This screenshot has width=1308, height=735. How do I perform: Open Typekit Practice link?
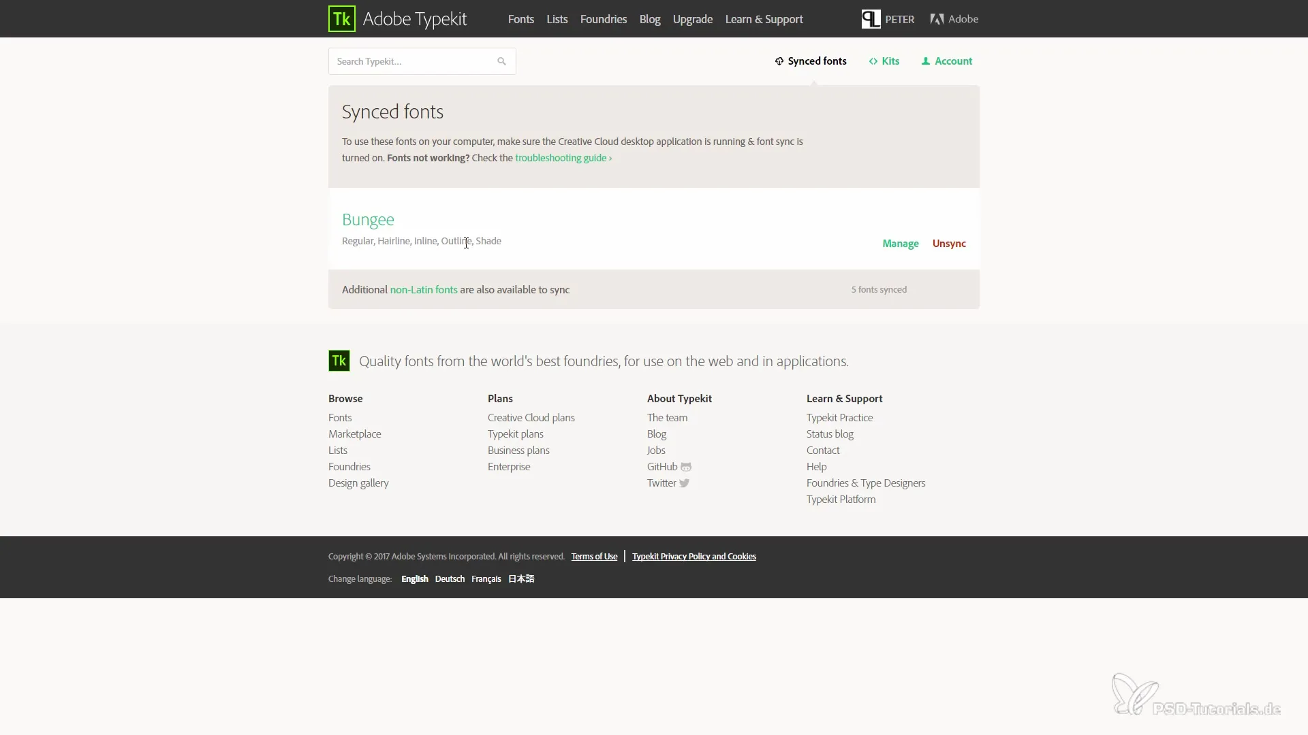coord(839,418)
